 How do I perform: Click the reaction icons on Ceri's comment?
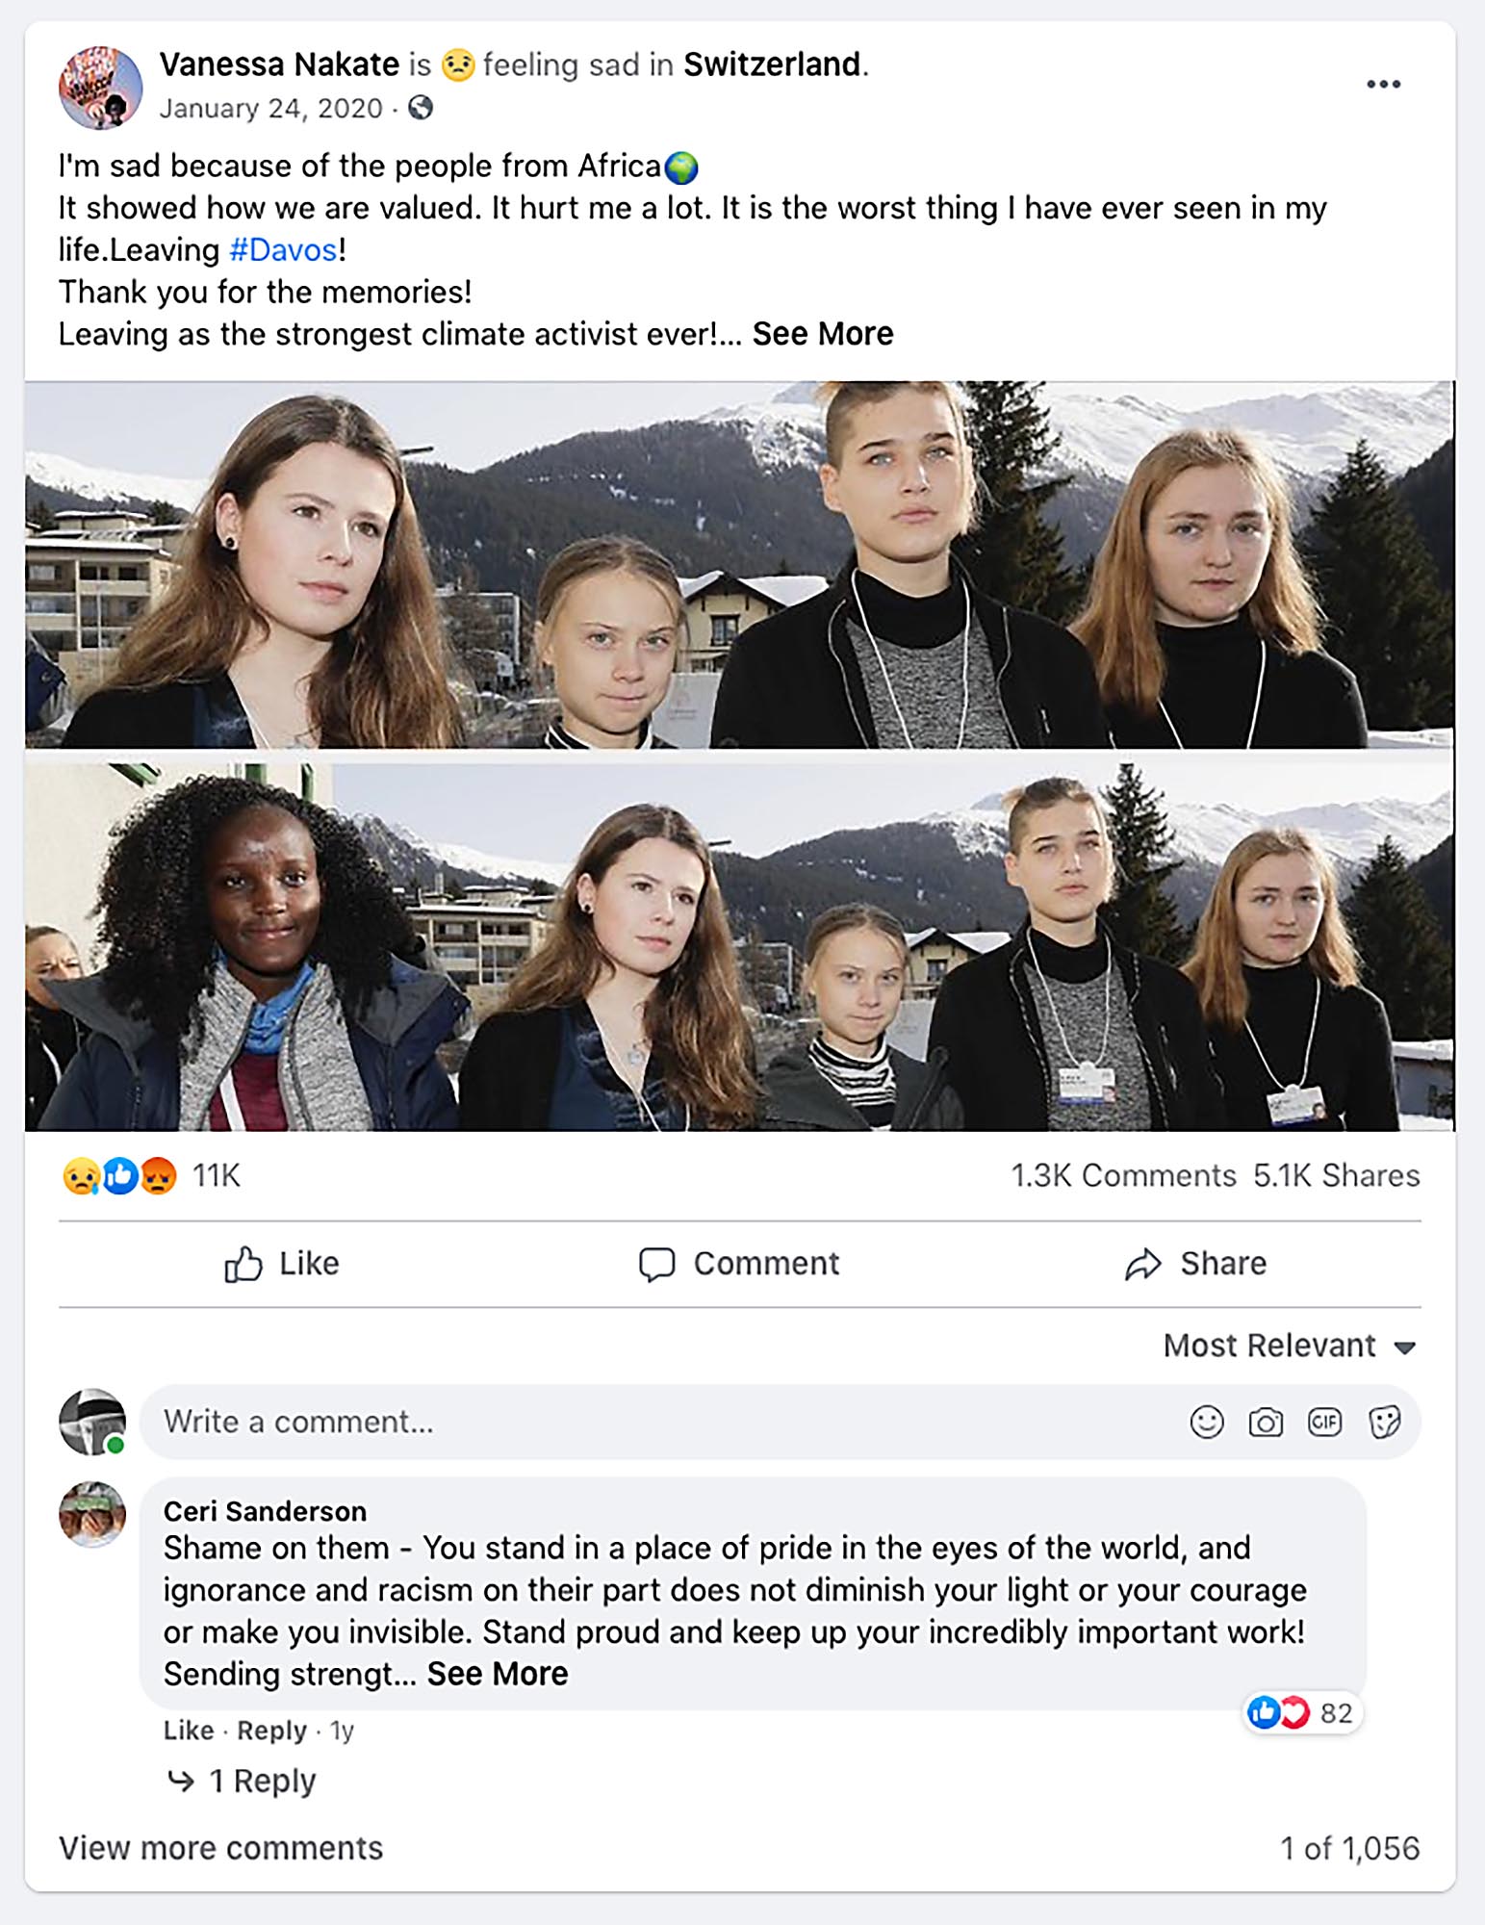[1279, 1712]
